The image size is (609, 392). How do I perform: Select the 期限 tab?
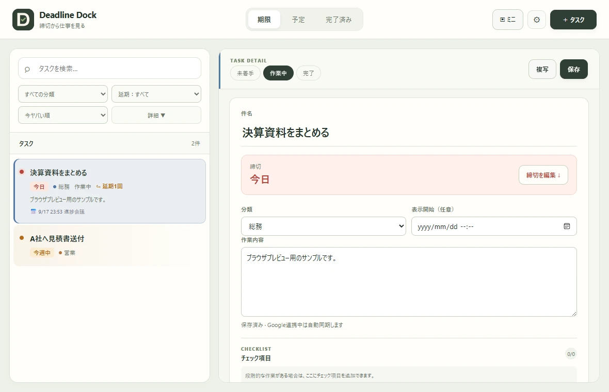(264, 20)
